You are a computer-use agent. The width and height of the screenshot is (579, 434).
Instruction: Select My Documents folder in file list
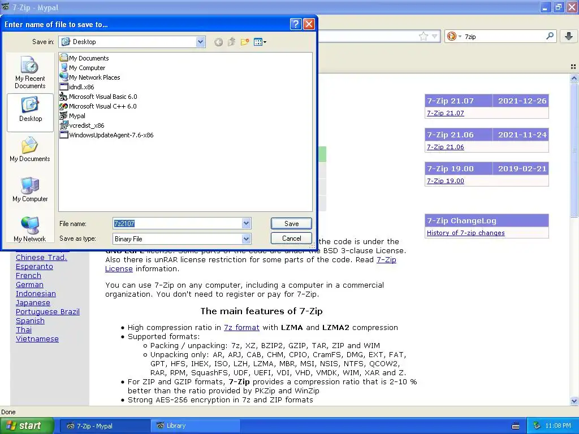(x=84, y=58)
